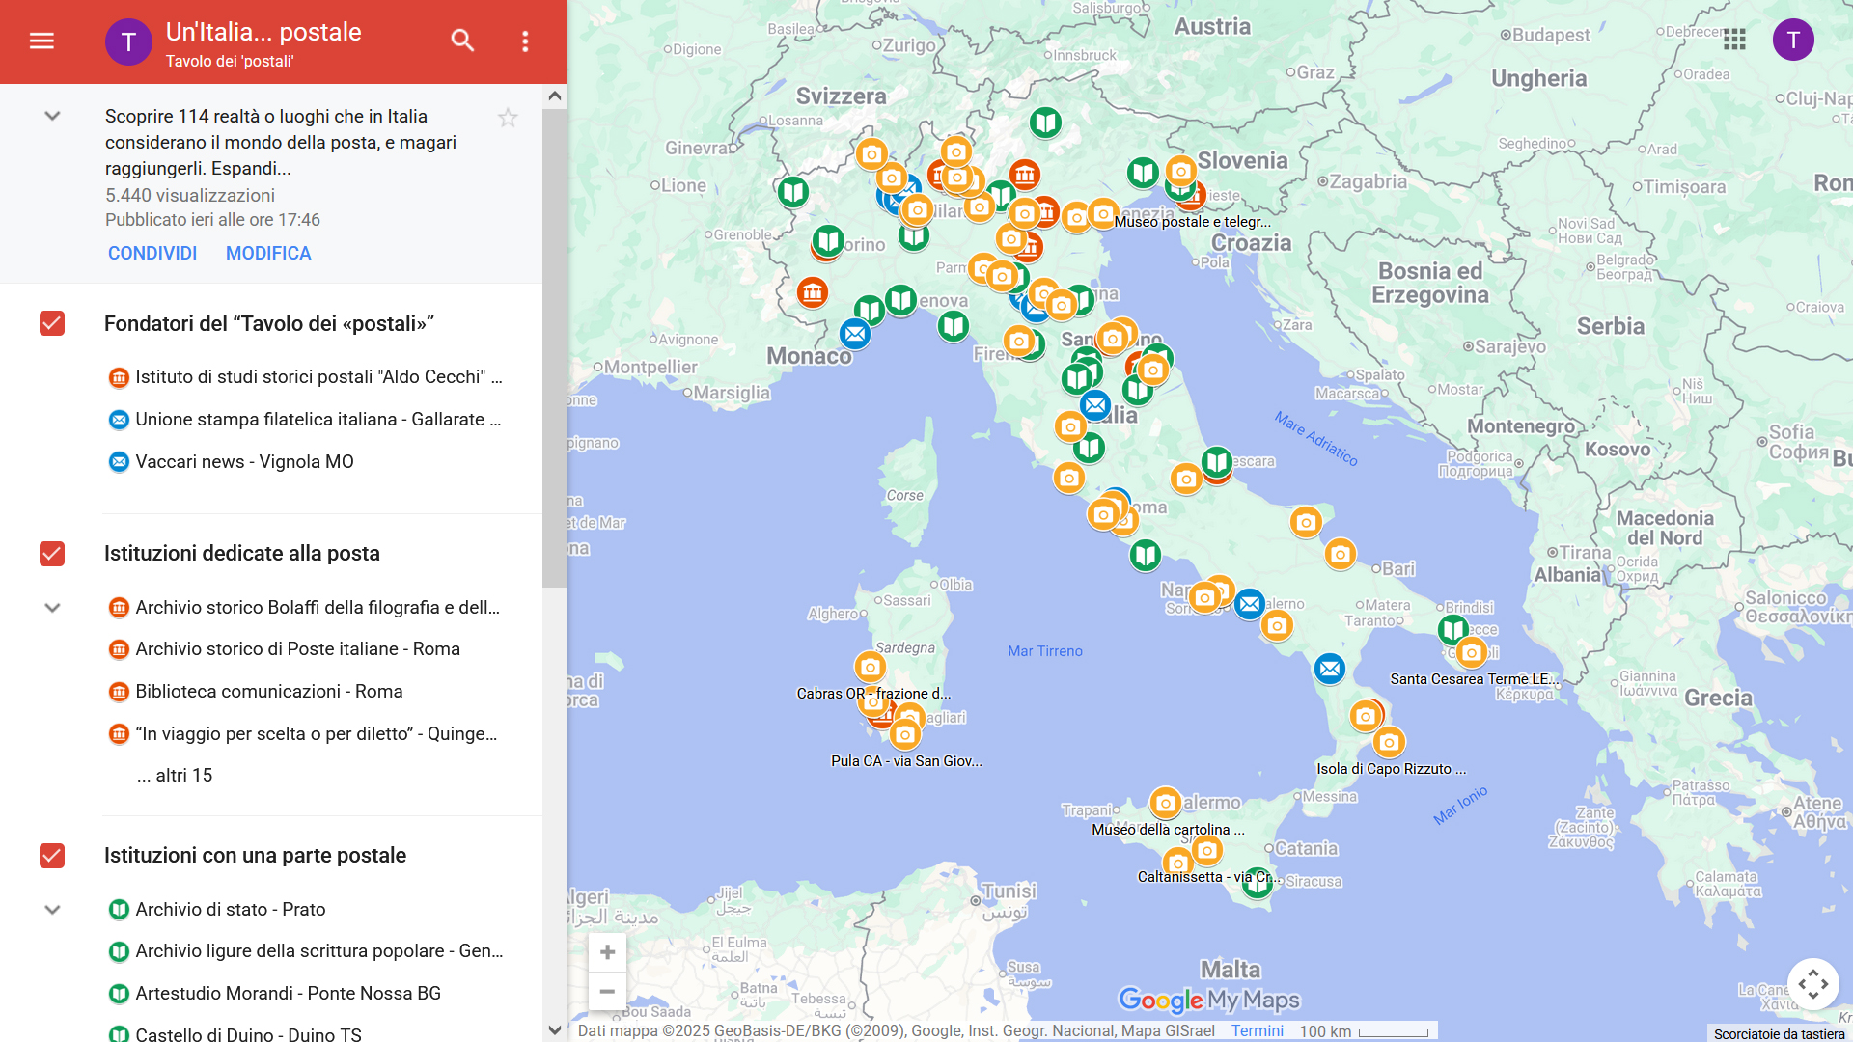The image size is (1853, 1042).
Task: Select the museum marker near Grenoble
Action: 813,291
